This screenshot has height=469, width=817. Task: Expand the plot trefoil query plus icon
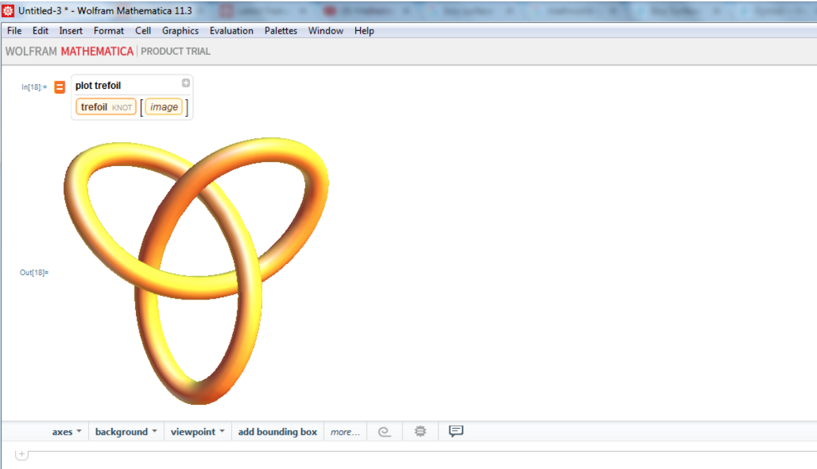(185, 83)
